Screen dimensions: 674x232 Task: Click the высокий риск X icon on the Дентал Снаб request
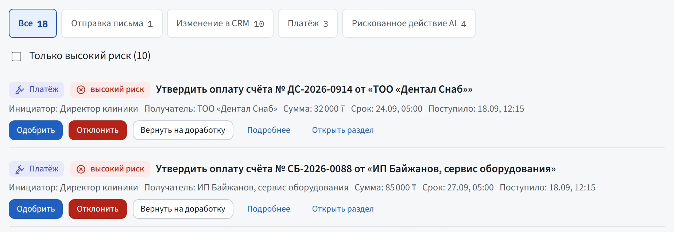[81, 90]
